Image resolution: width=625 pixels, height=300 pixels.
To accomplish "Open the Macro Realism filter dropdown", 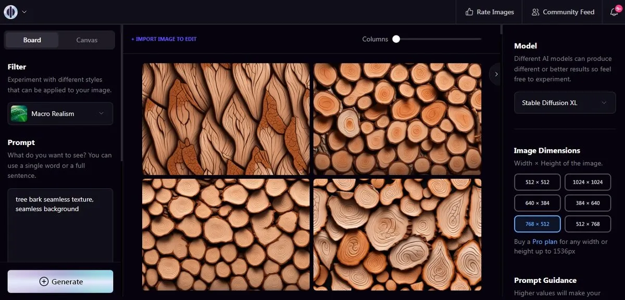I will (60, 113).
